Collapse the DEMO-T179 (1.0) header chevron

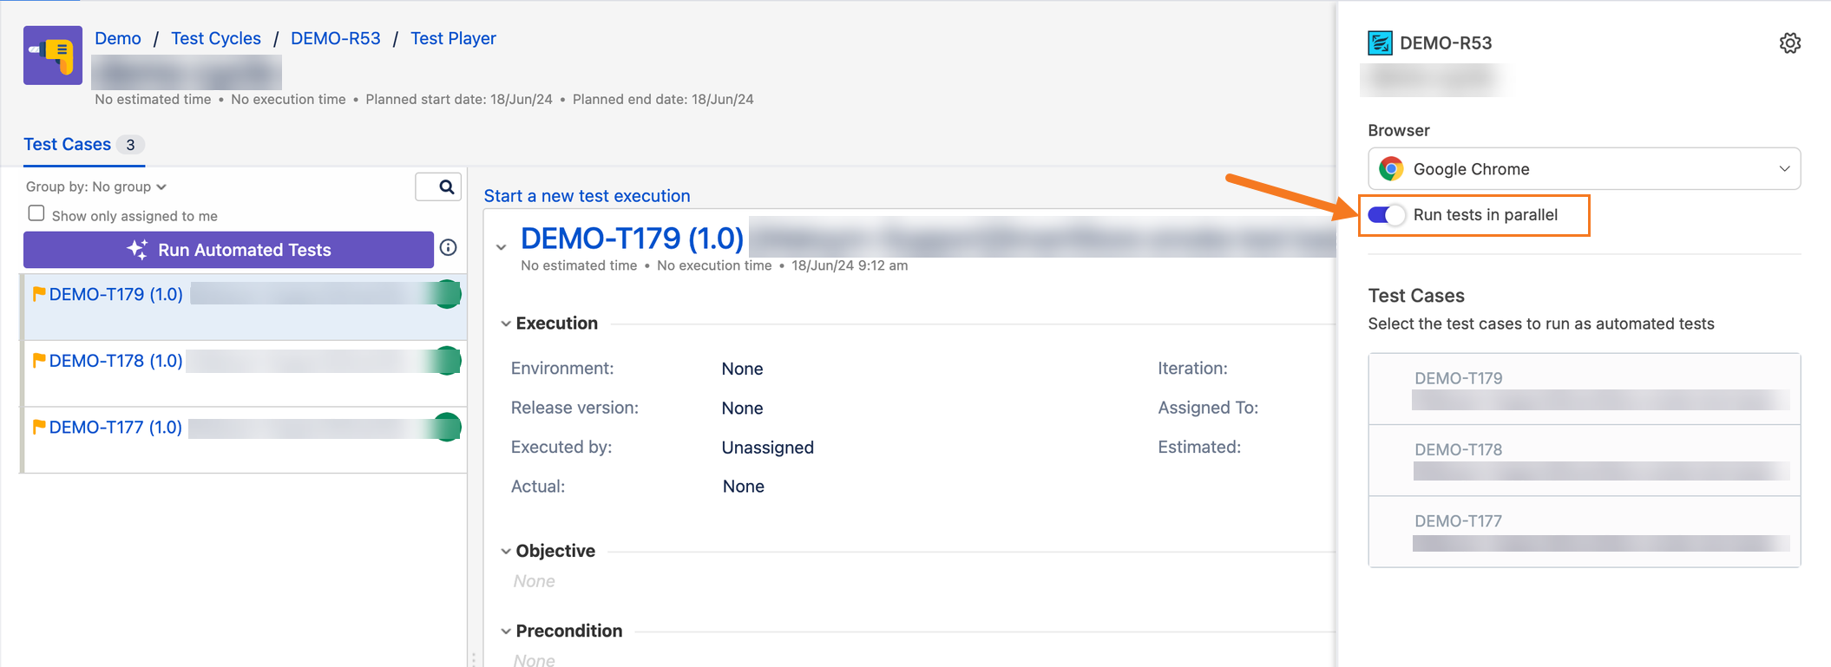pyautogui.click(x=502, y=247)
